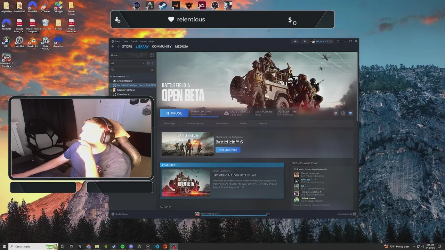Open friend Himmy Neutron's entry
This screenshot has width=445, height=250.
click(309, 193)
